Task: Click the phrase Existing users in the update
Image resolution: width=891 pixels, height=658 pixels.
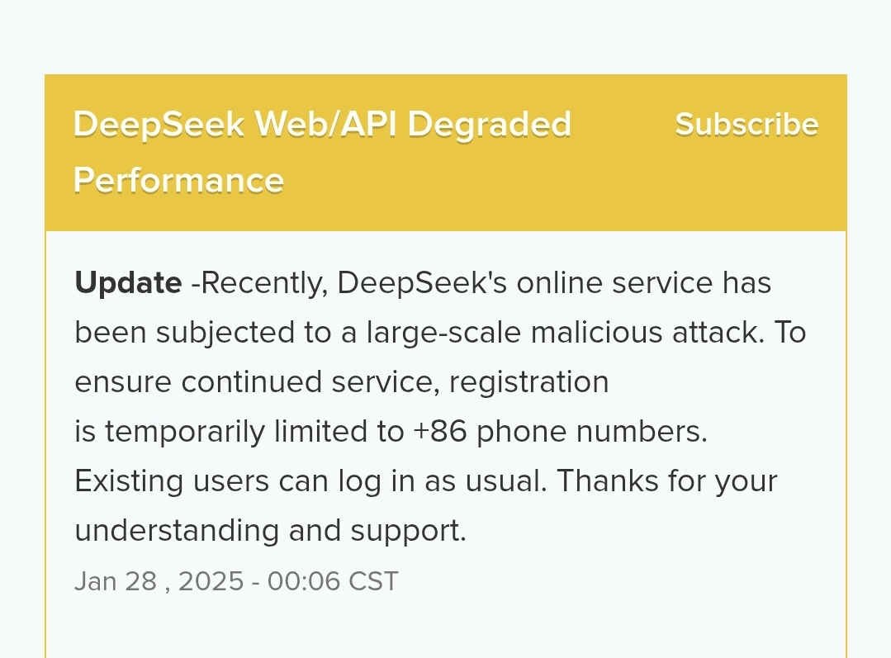Action: coord(172,481)
